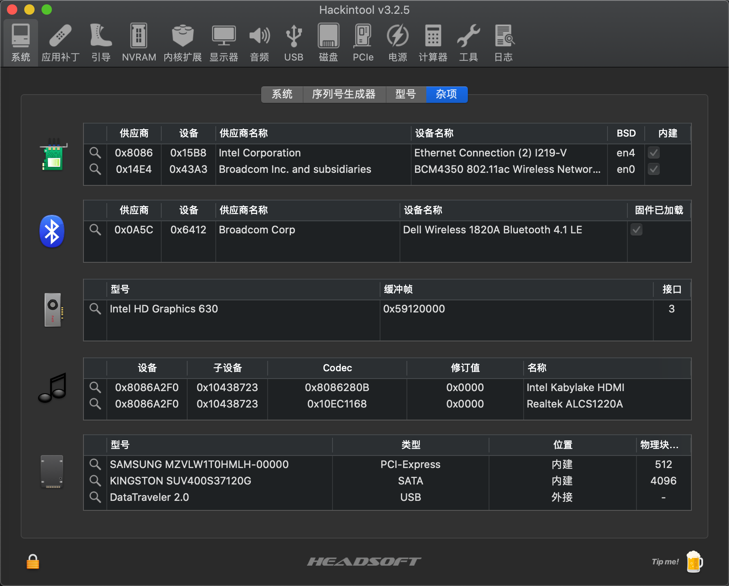Click the network card icon

54,154
